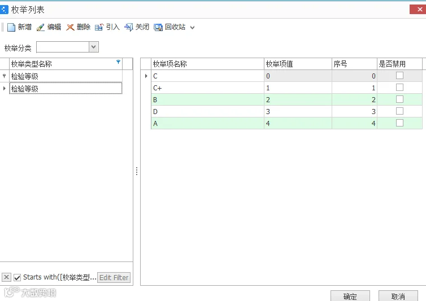The image size is (426, 301).
Task: Click the splitter handle between panels
Action: coord(137,171)
